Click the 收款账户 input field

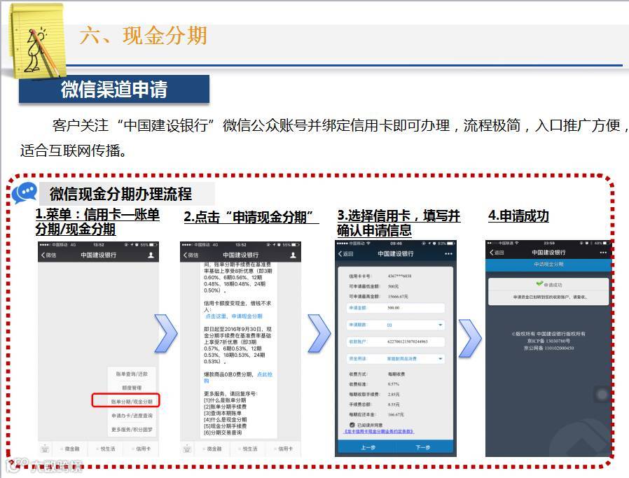tap(396, 342)
